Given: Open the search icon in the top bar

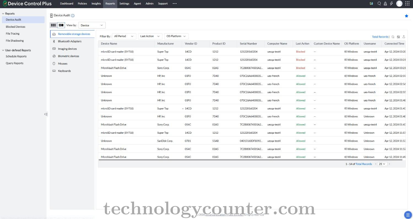Looking at the screenshot, I should 379,4.
